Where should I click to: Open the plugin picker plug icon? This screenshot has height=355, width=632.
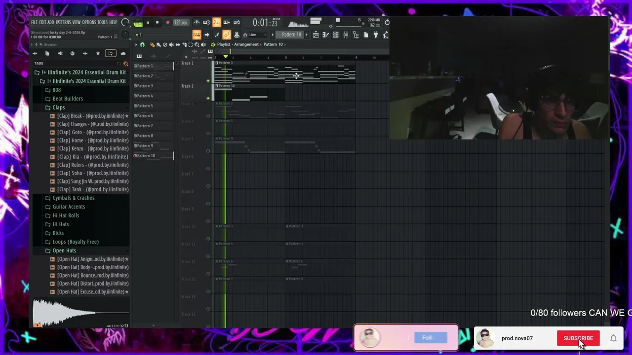[376, 35]
